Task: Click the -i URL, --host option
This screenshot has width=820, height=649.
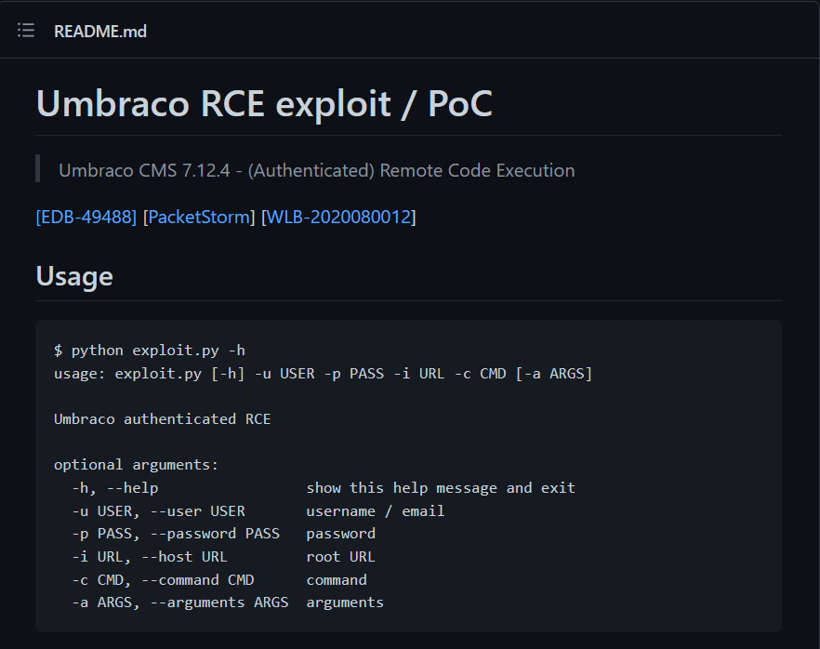Action: coord(150,556)
